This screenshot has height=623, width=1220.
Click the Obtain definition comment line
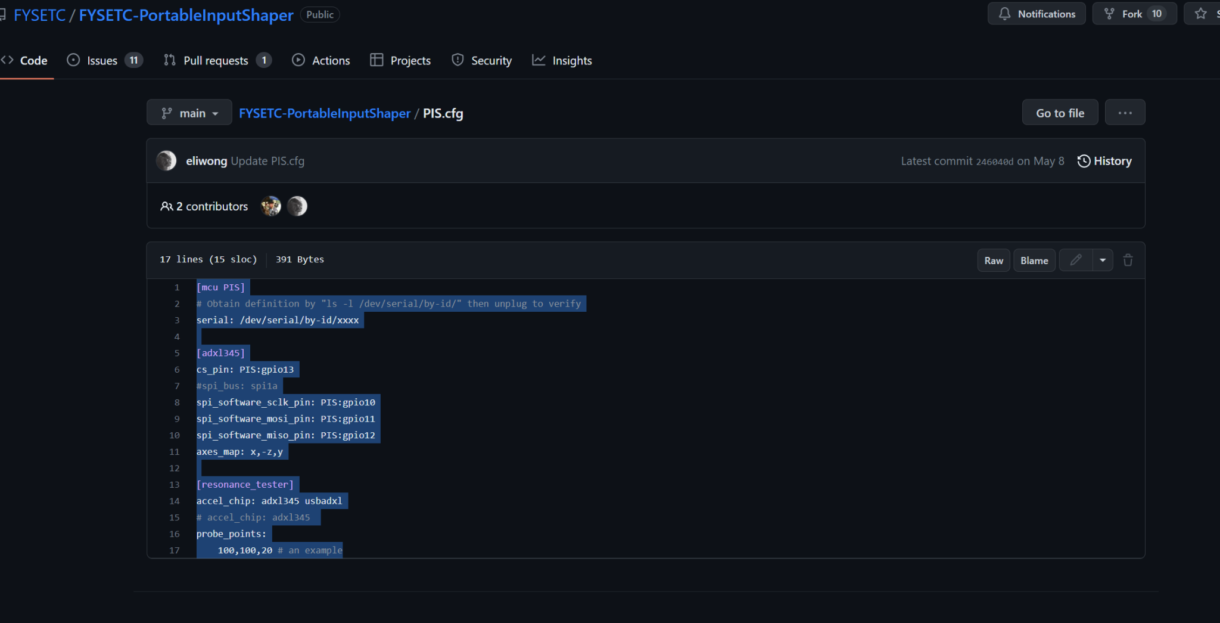click(388, 304)
